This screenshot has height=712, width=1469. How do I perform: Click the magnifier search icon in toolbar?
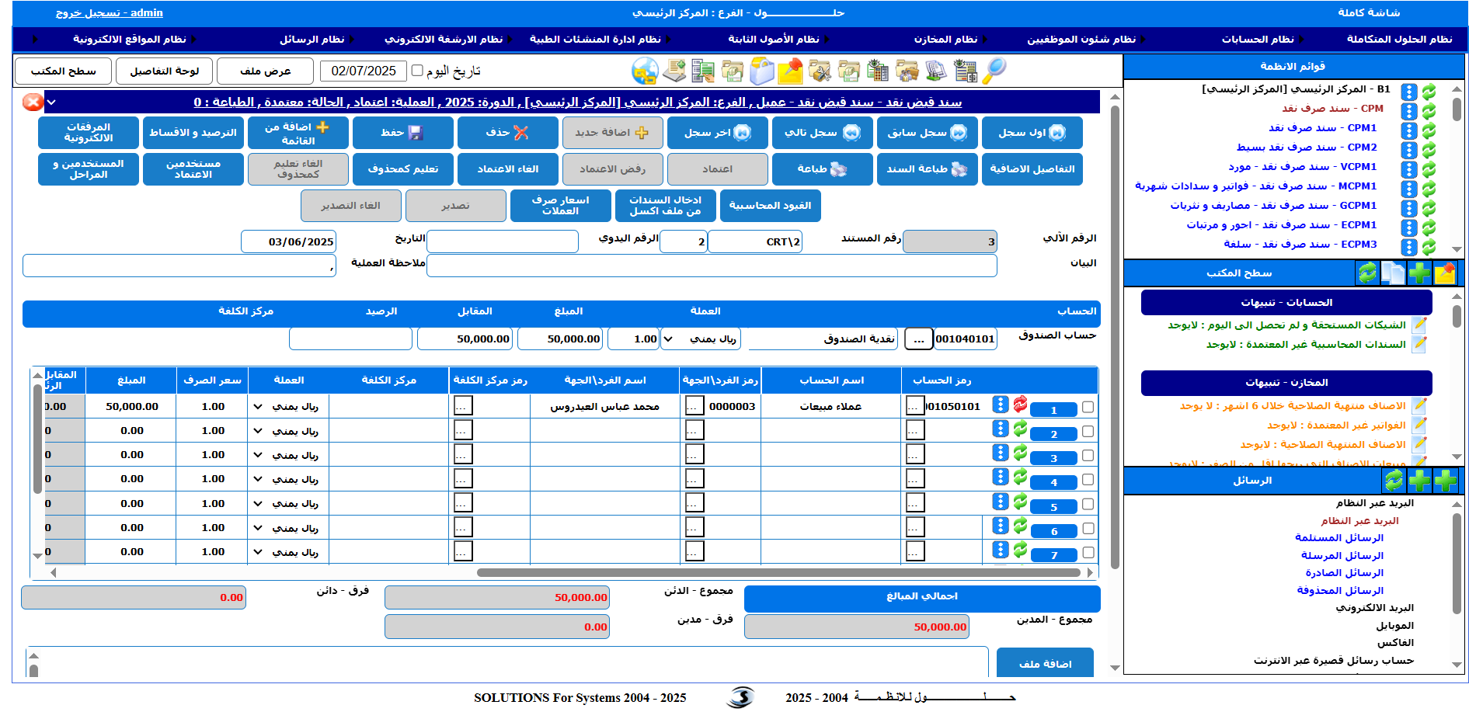click(994, 71)
